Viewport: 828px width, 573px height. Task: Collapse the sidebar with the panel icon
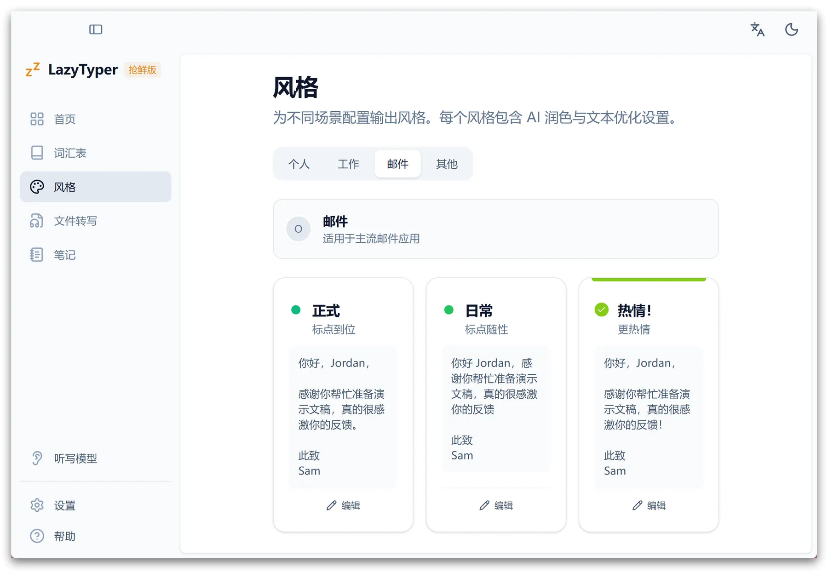coord(96,29)
